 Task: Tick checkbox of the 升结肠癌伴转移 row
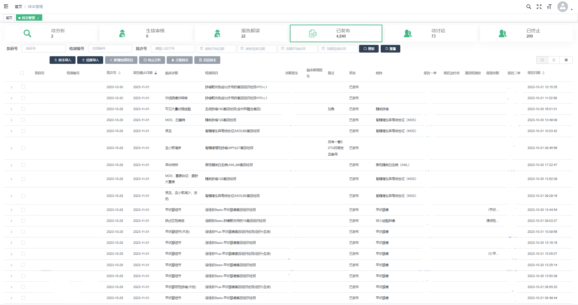(23, 98)
